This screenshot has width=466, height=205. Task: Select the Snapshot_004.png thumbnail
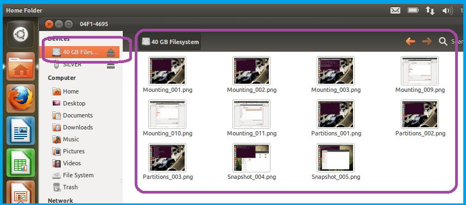click(251, 158)
